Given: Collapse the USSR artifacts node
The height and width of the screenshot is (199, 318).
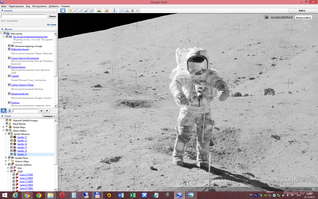Looking at the screenshot, I should [8, 171].
